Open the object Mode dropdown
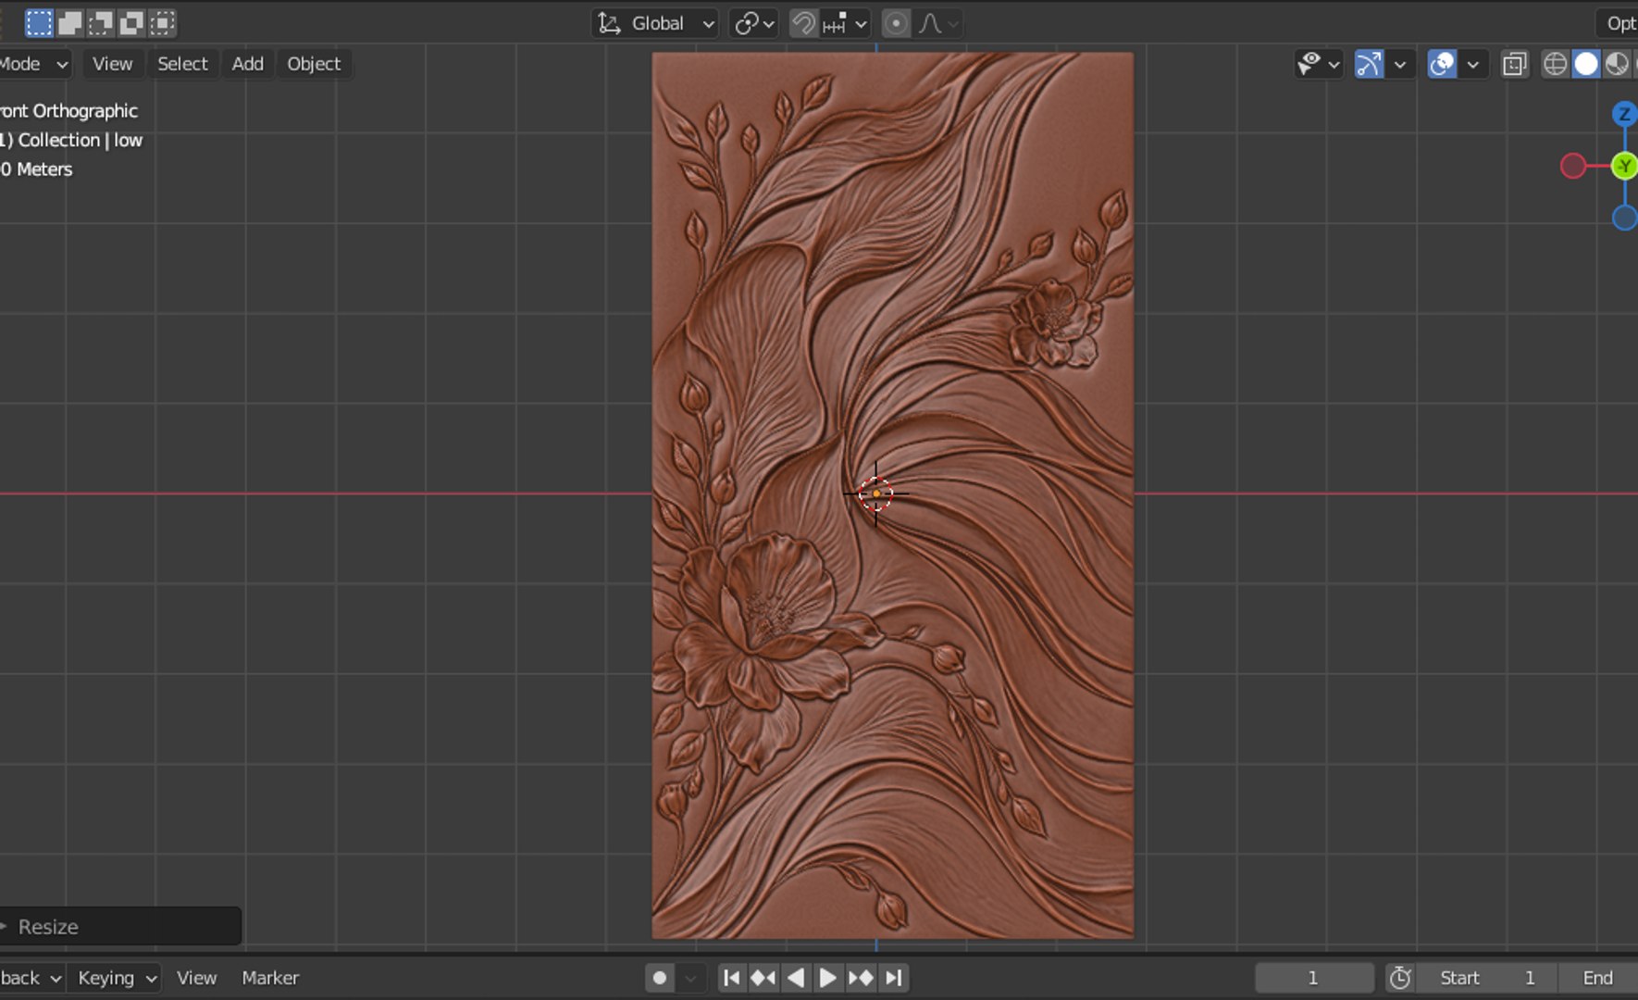The width and height of the screenshot is (1638, 1000). click(34, 64)
